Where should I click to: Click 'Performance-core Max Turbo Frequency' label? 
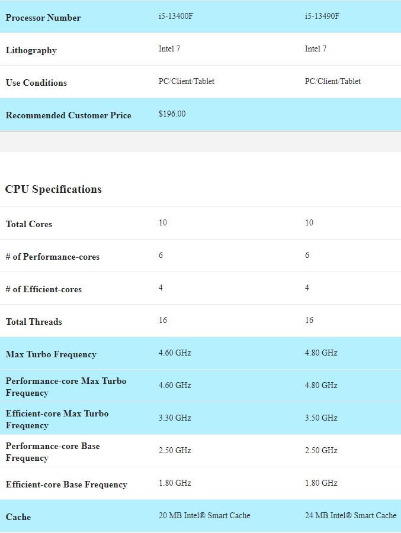[66, 387]
